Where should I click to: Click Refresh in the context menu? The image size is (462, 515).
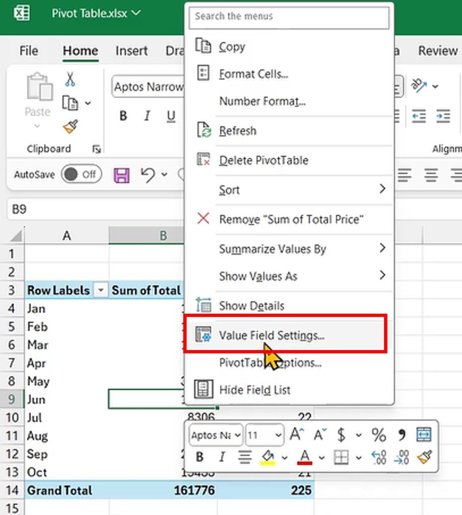[x=238, y=131]
